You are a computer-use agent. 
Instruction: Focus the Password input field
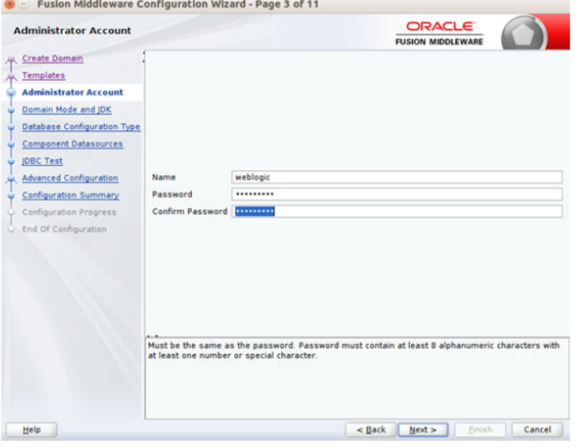coord(396,194)
